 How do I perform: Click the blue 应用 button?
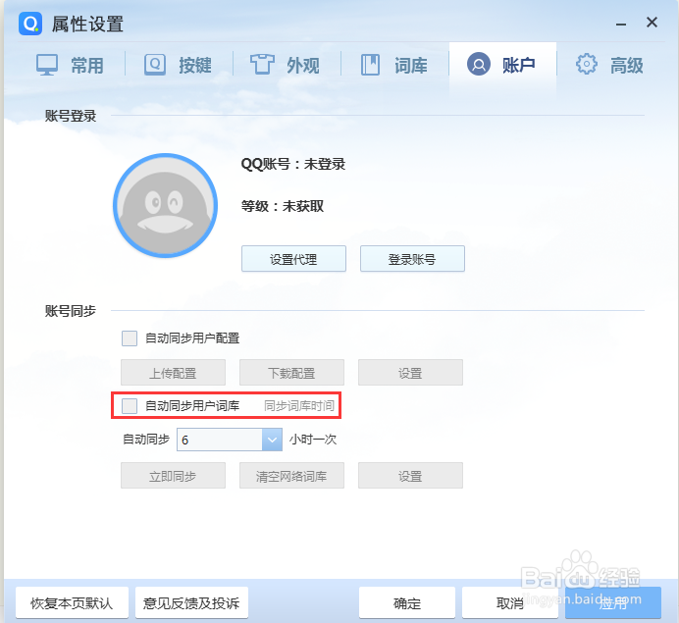(613, 602)
